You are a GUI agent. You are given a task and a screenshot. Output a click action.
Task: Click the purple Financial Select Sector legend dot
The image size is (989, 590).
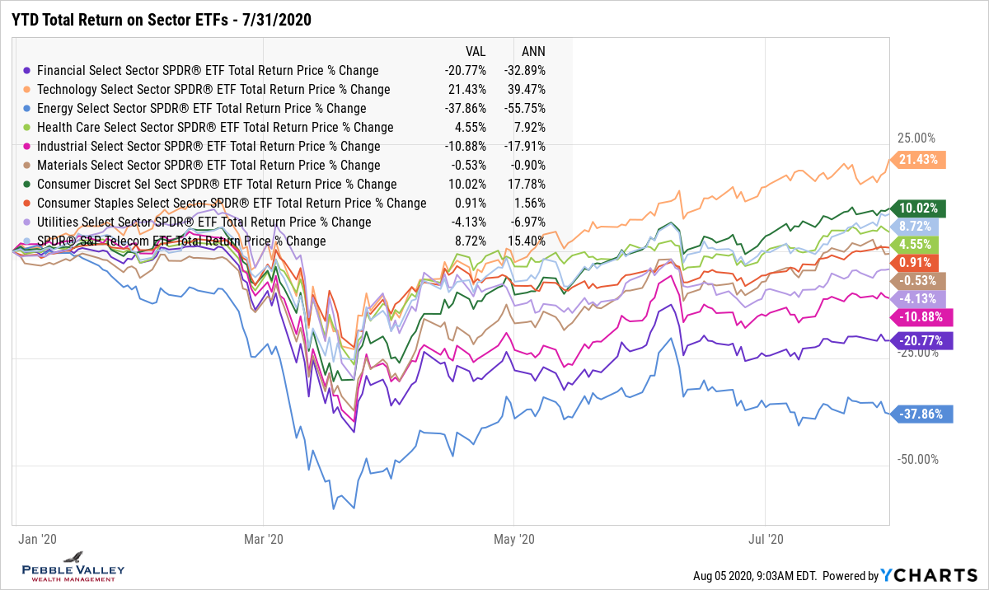28,71
